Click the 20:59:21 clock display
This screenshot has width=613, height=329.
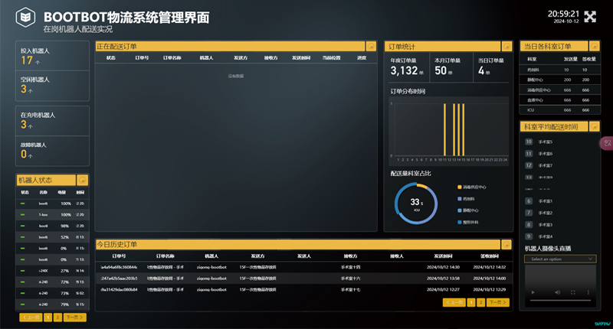563,14
